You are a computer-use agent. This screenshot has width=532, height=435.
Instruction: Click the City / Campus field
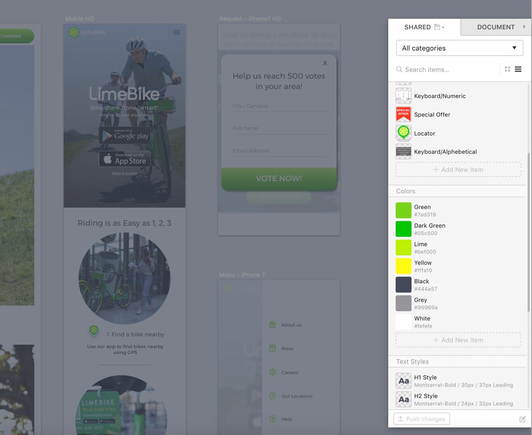pyautogui.click(x=280, y=106)
